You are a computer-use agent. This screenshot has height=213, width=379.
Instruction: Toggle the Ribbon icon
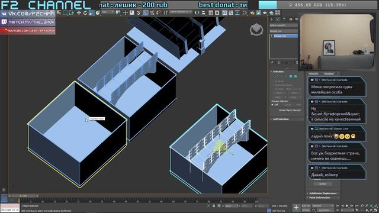tap(224, 13)
